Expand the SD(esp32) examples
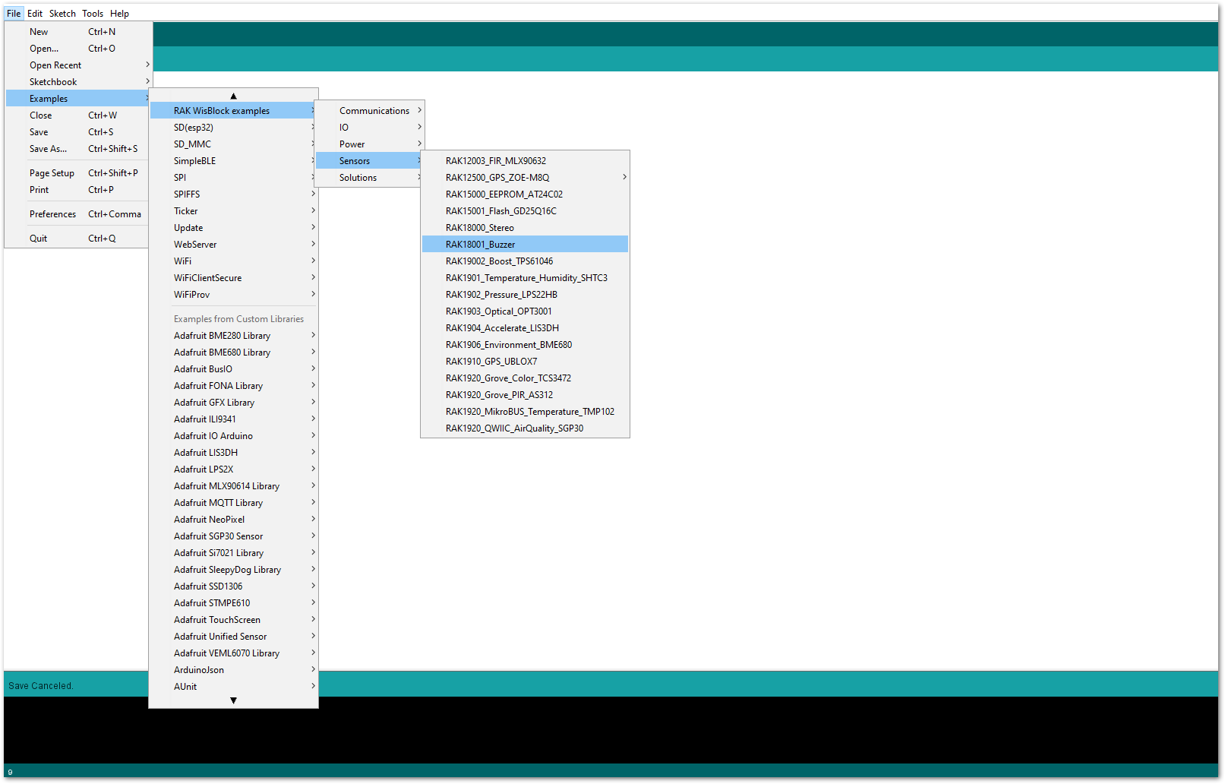Screen dimensions: 1225x784 pyautogui.click(x=233, y=128)
